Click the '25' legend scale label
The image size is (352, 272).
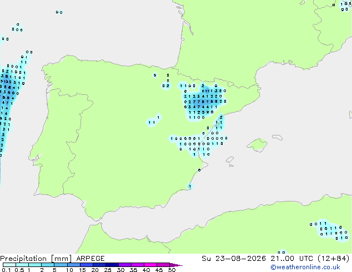[108, 270]
